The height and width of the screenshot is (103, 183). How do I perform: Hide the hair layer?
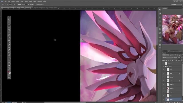pos(163,96)
